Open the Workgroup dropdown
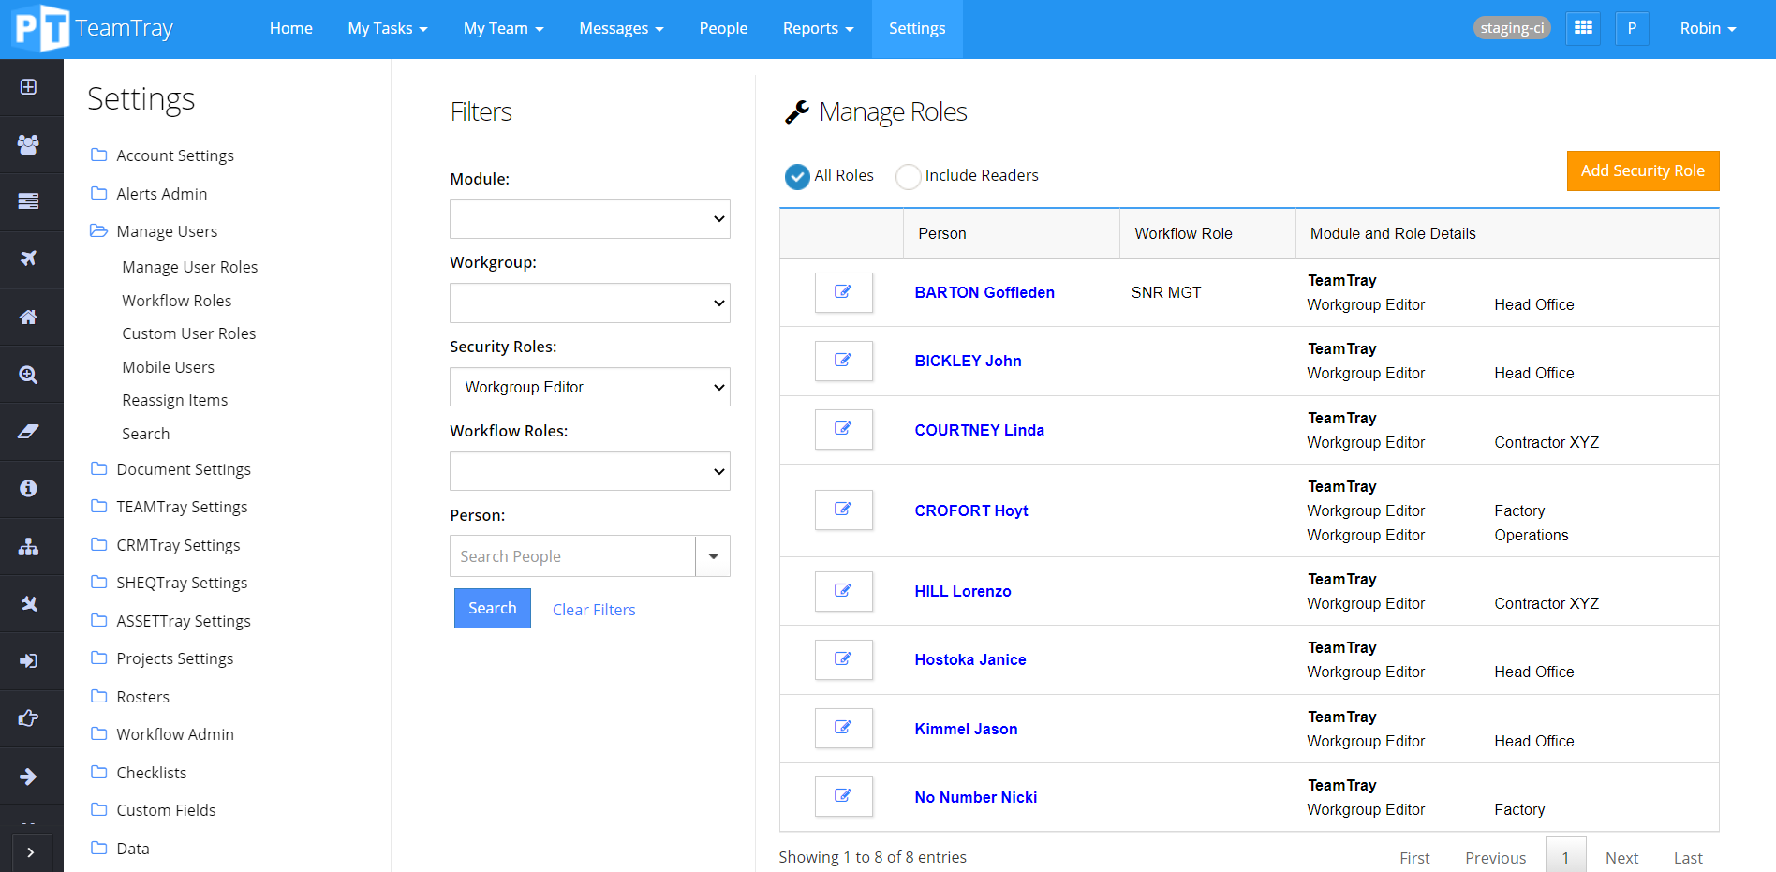This screenshot has height=872, width=1776. click(x=590, y=303)
